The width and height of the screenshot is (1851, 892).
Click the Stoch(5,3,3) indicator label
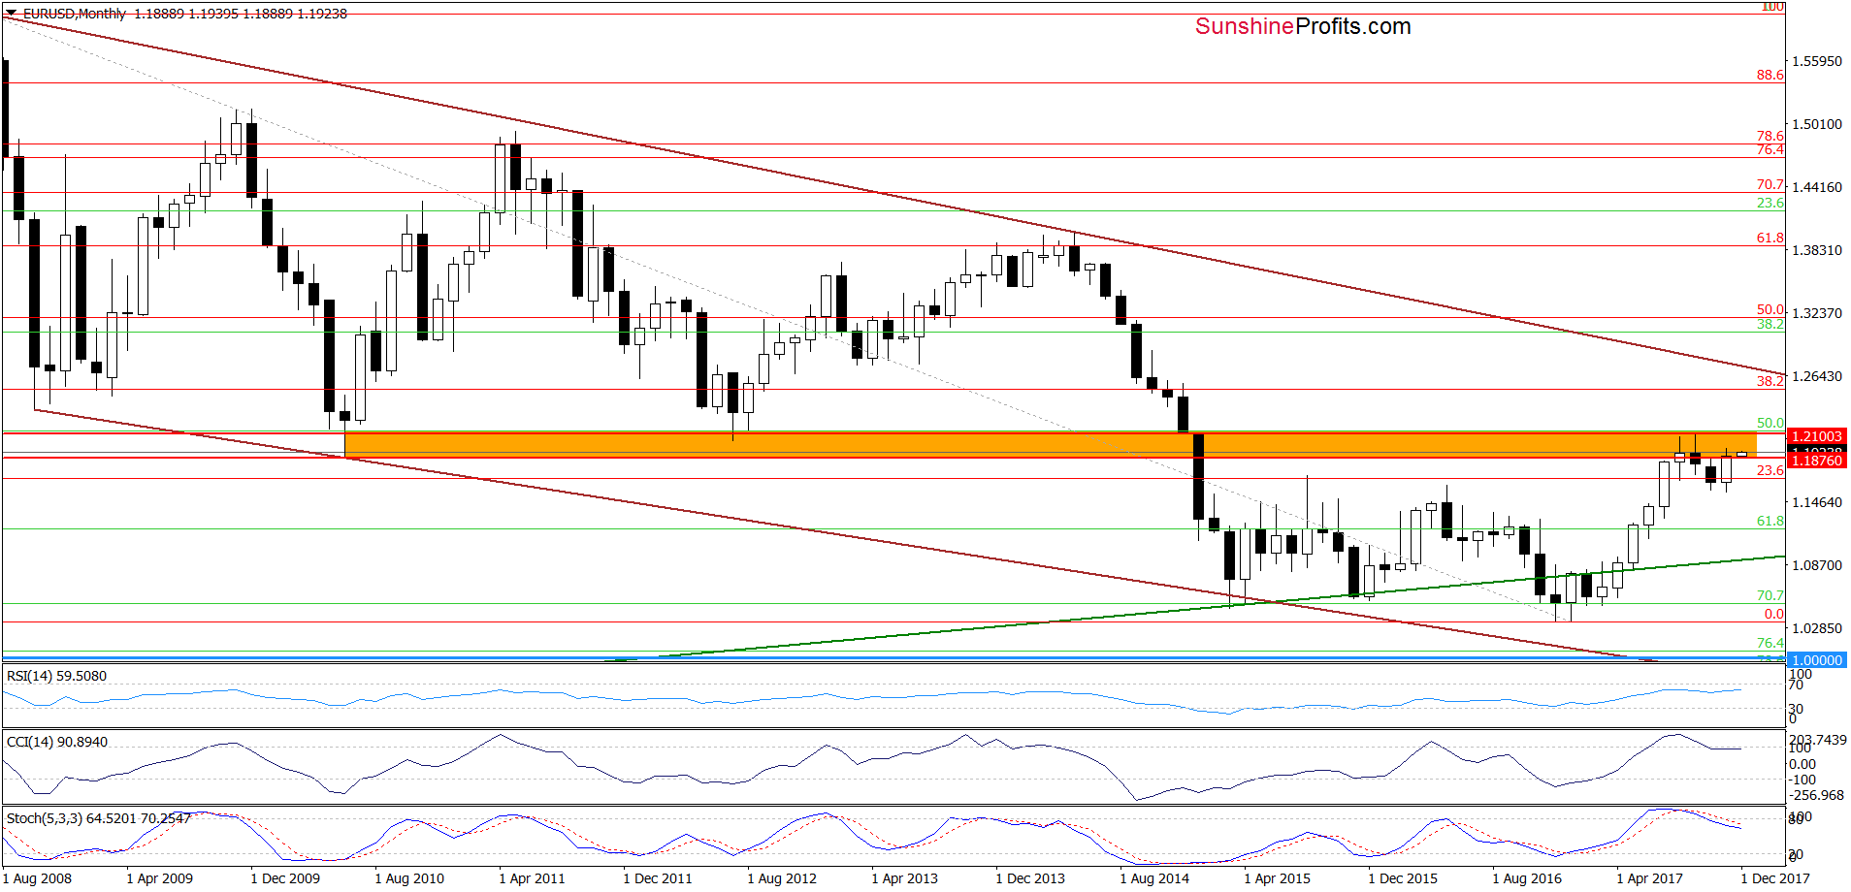[x=98, y=818]
